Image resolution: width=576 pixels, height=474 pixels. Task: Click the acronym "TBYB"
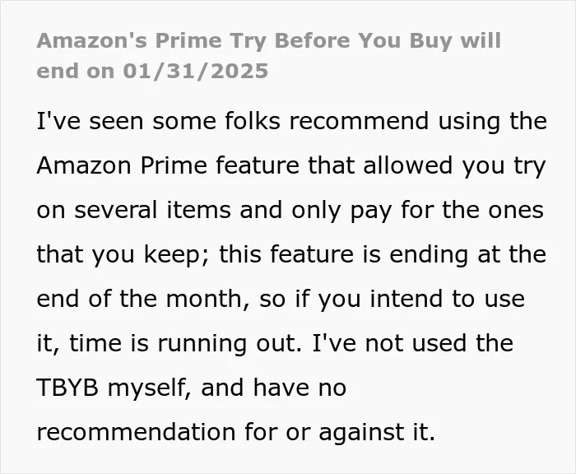point(67,388)
